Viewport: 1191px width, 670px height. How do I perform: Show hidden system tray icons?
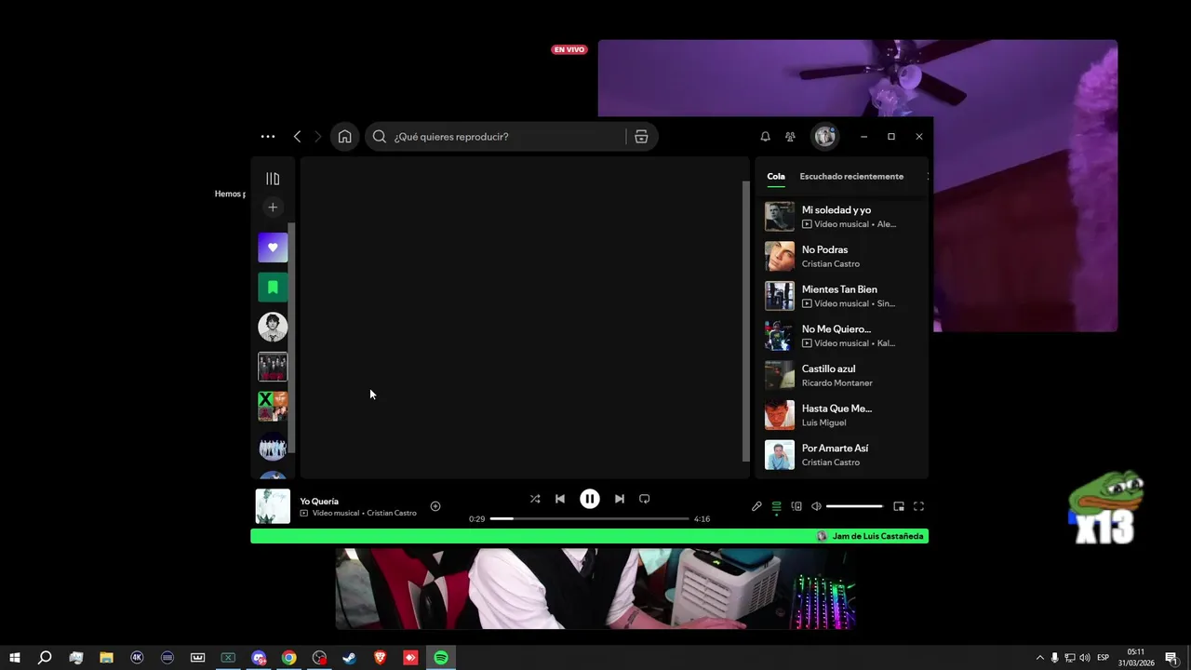[x=1039, y=658]
